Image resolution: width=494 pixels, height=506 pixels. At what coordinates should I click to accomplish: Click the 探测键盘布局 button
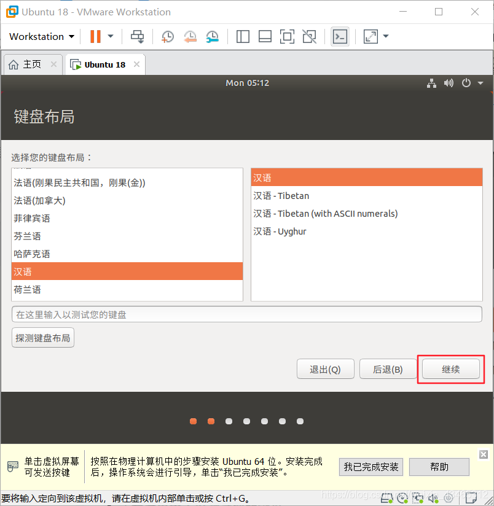(x=43, y=338)
